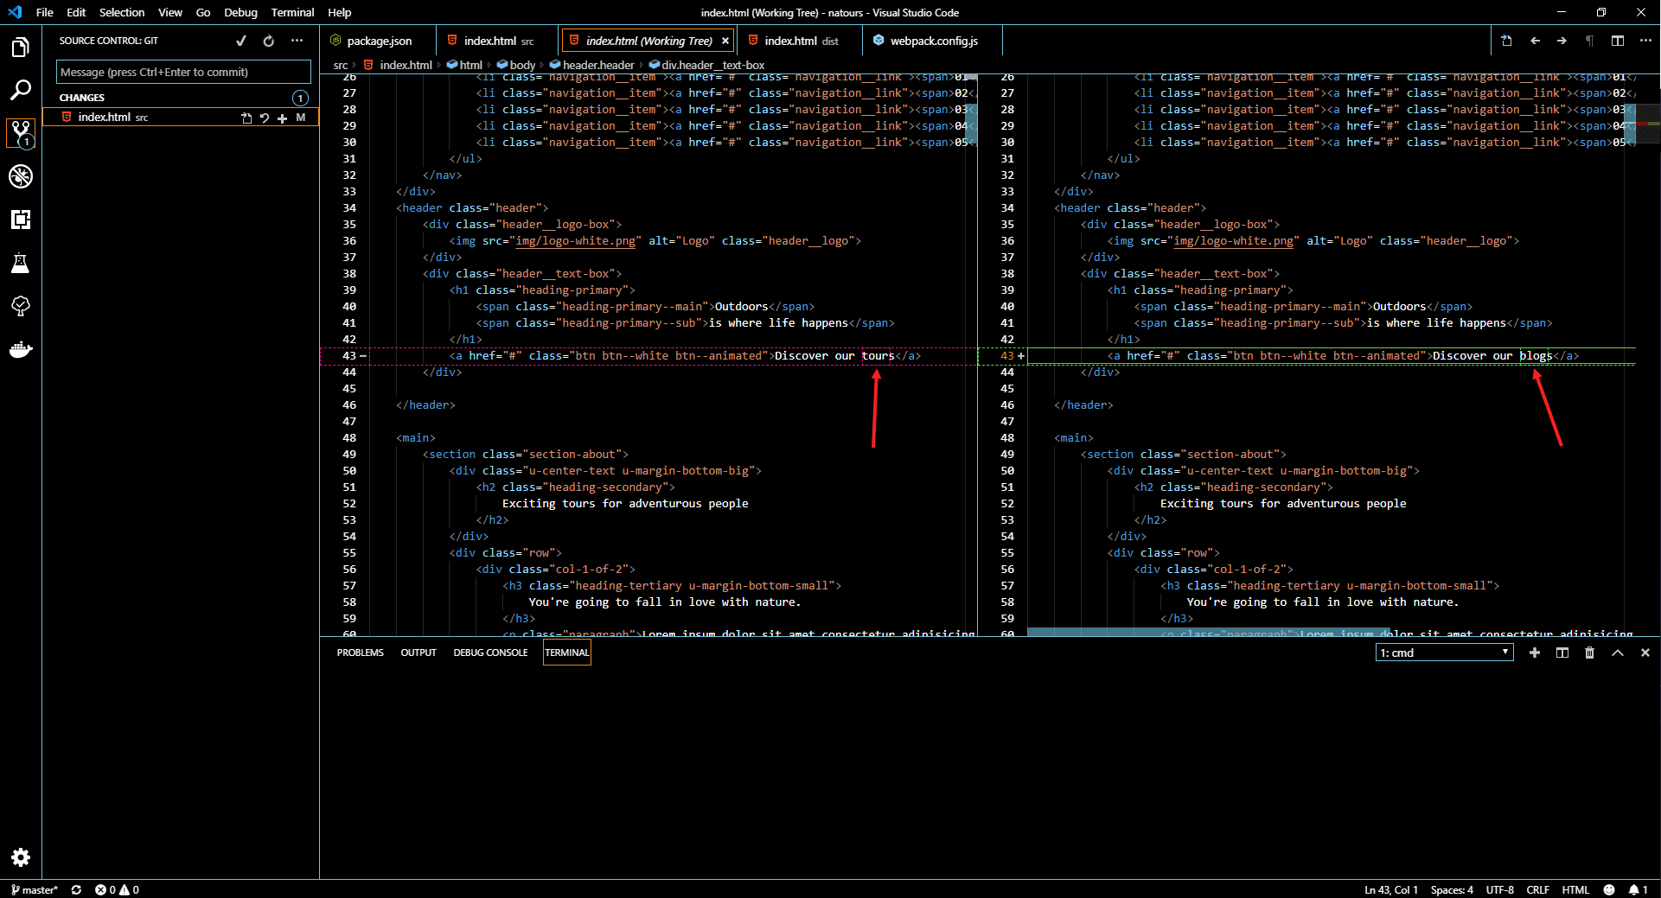The image size is (1661, 898).
Task: Switch to OUTPUT panel tab
Action: (418, 653)
